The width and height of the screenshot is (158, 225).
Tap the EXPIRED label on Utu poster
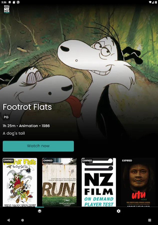coord(127,160)
